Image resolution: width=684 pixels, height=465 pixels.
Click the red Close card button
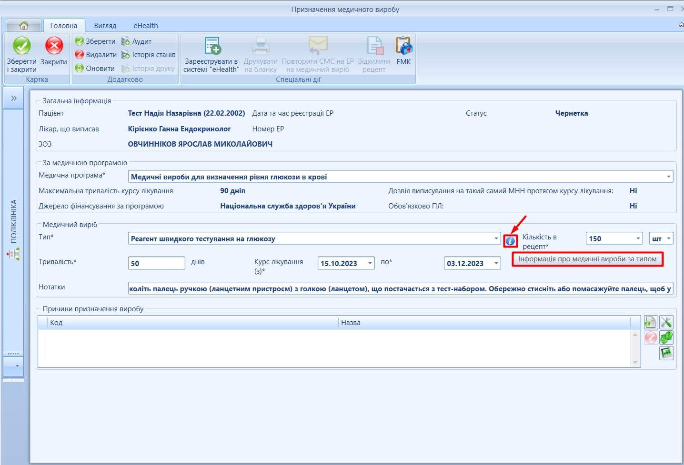(54, 51)
